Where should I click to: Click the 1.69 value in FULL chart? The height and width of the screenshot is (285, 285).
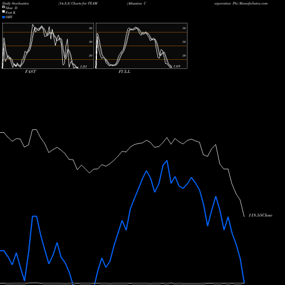(x=177, y=66)
